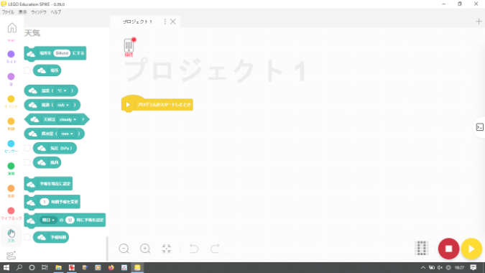Image resolution: width=485 pixels, height=273 pixels.
Task: Open the cloudy dropdown in weather condition block
Action: pyautogui.click(x=68, y=119)
